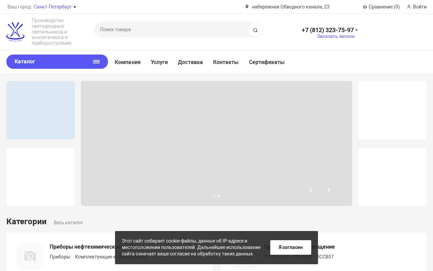433x271 pixels.
Task: Click the Войти login link
Action: (x=420, y=7)
